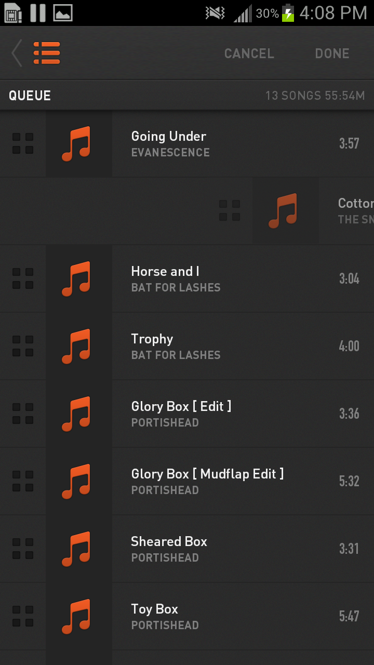Tap the grip dots next to Trophy
374x665 pixels.
click(23, 346)
